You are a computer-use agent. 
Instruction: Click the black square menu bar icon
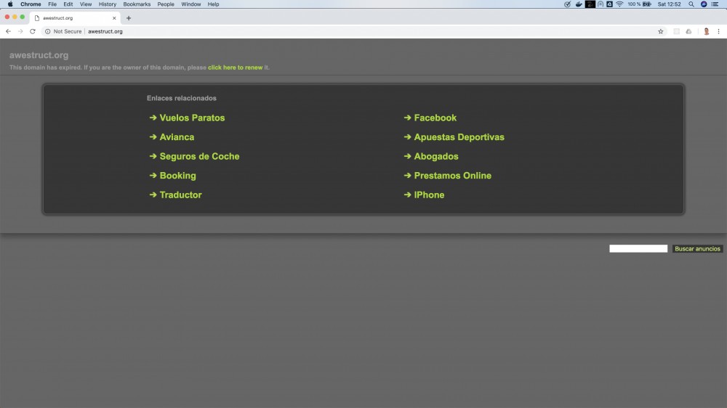click(x=590, y=4)
